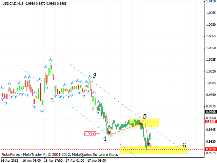Click the blue fractal arrow above the highest peak
Viewport: 217px width, 163px height.
click(x=51, y=60)
